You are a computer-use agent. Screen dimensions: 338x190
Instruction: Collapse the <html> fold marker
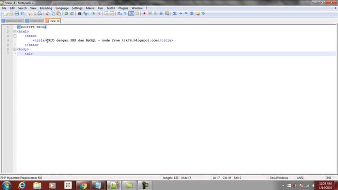[15, 32]
